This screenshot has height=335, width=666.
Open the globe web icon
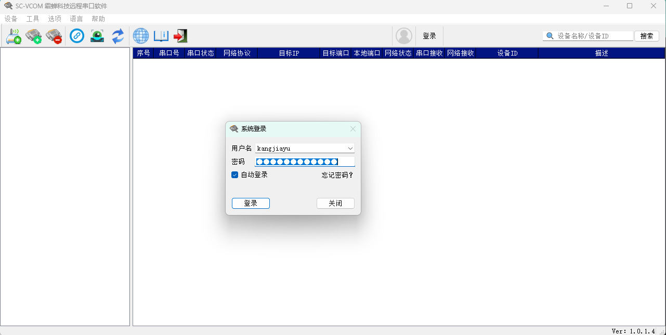point(141,36)
